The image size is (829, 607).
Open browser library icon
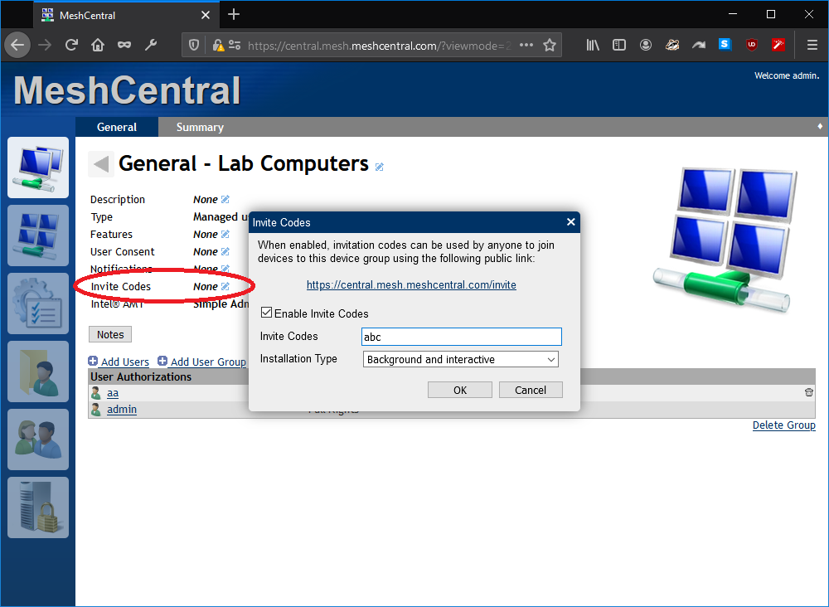[x=593, y=45]
